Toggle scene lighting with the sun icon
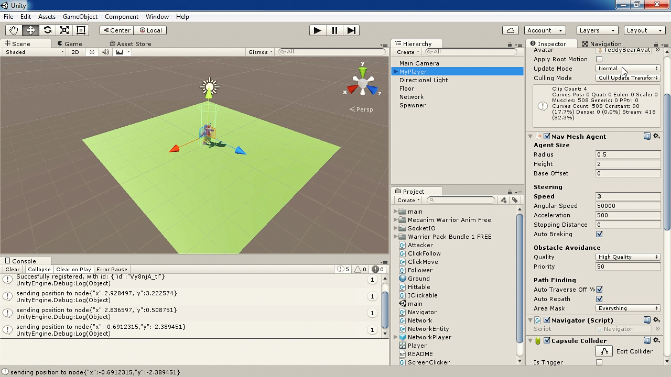 point(92,52)
